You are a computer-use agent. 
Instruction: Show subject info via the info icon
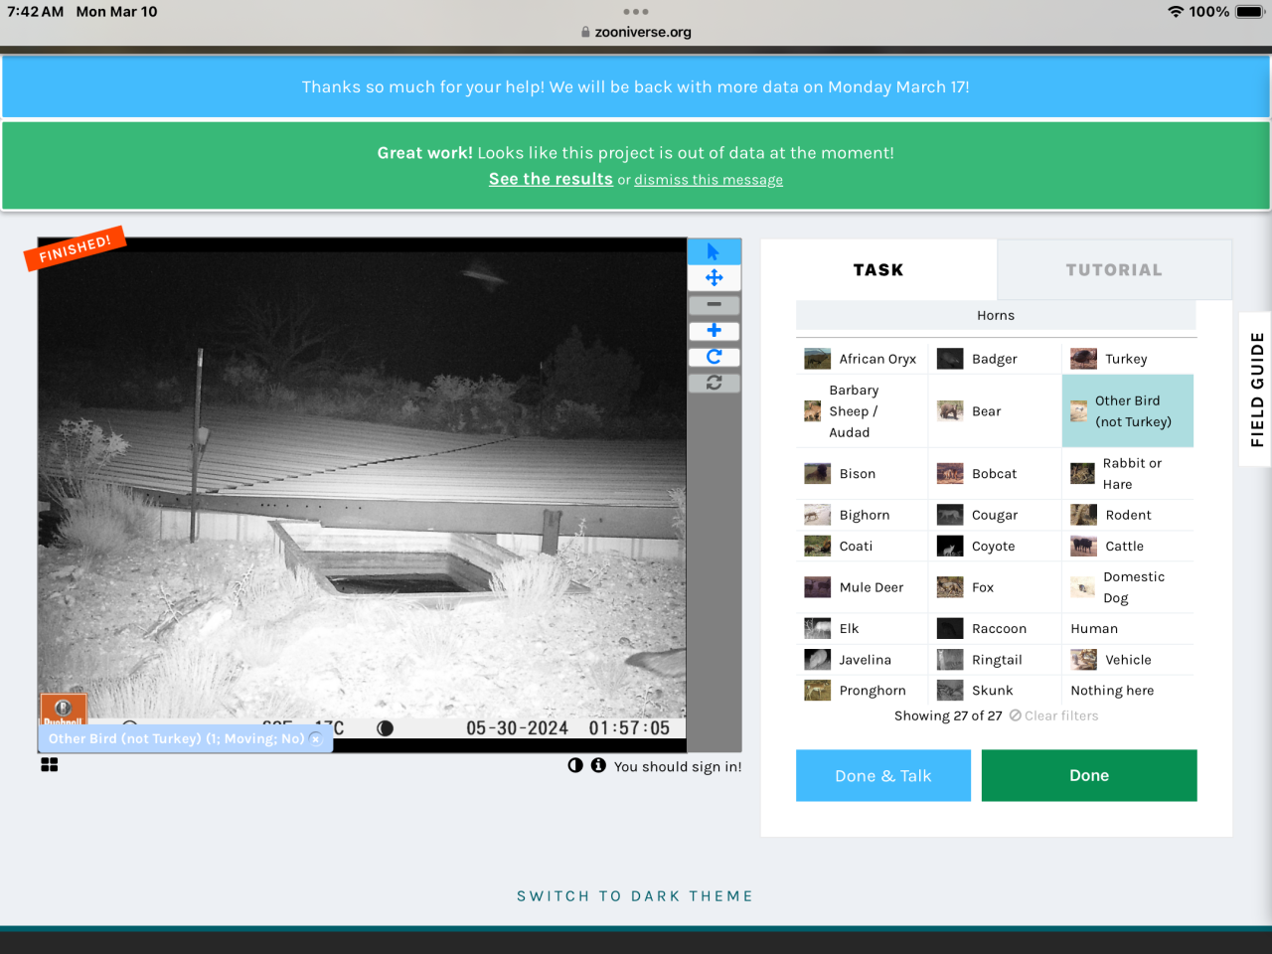pos(598,765)
